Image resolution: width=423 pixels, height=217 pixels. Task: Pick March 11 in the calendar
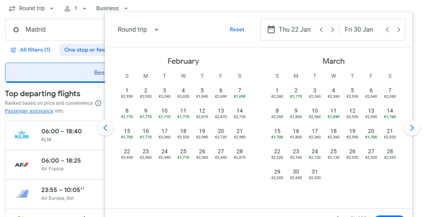point(333,113)
